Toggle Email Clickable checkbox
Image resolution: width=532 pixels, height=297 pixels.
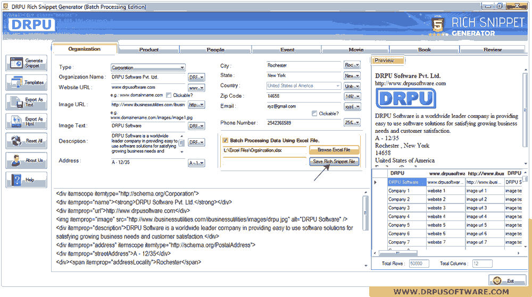314,114
